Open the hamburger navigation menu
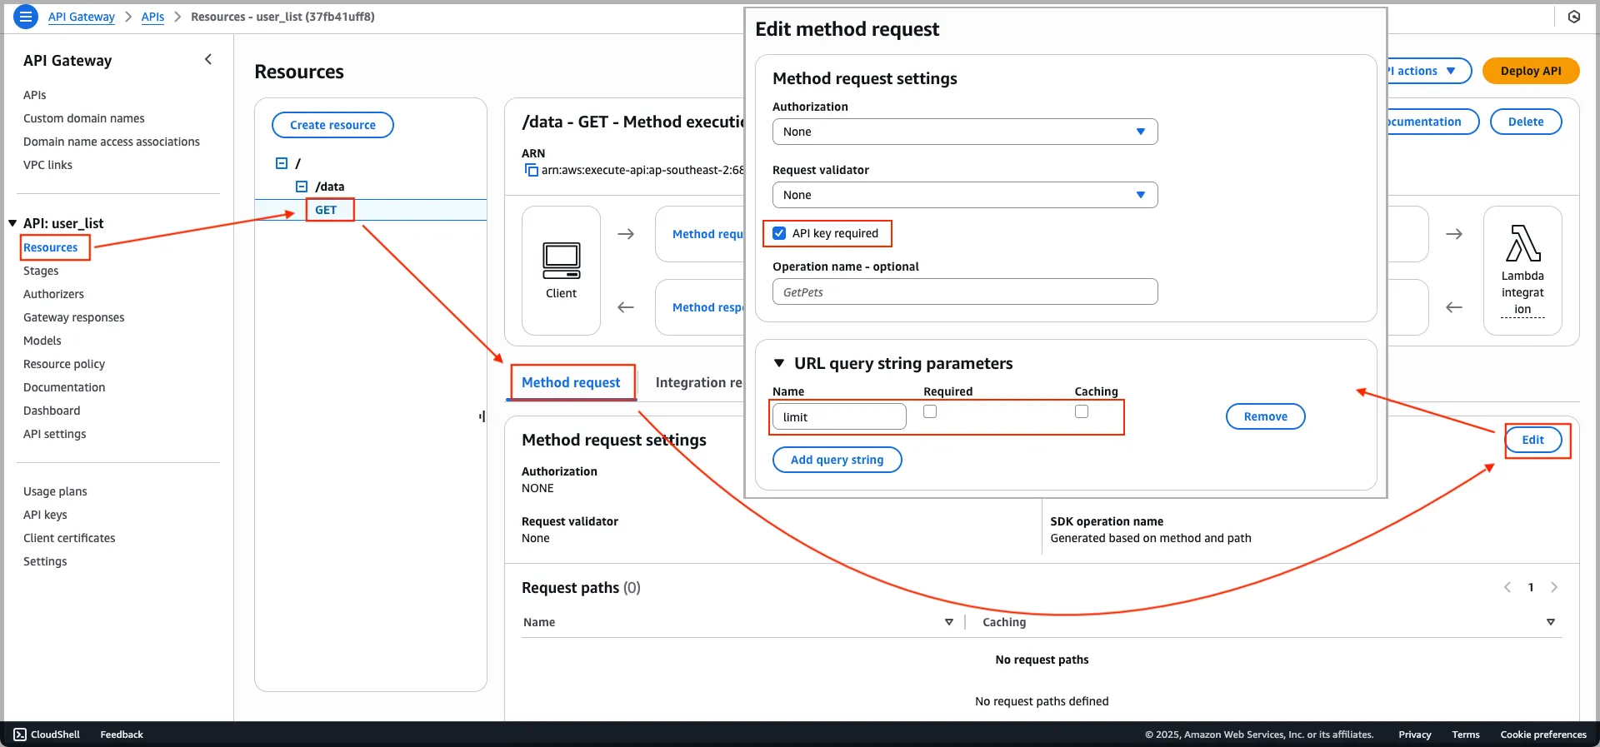The image size is (1600, 747). tap(26, 16)
